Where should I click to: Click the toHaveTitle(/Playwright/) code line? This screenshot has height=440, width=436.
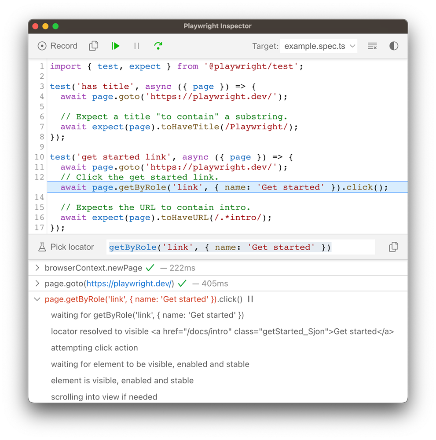click(179, 127)
